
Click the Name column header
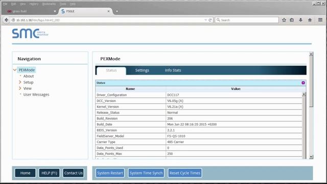click(x=130, y=89)
